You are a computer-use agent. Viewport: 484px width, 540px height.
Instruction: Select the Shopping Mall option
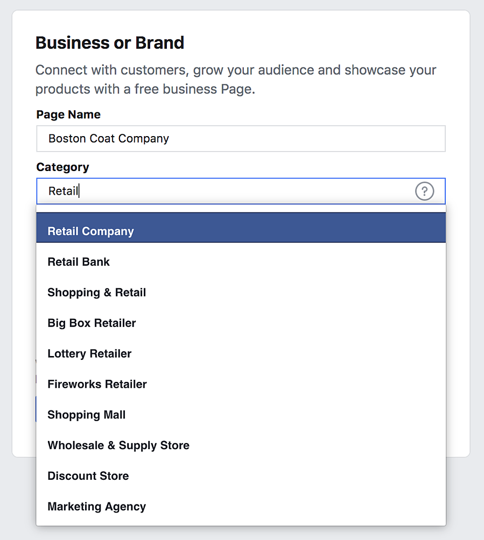[241, 415]
